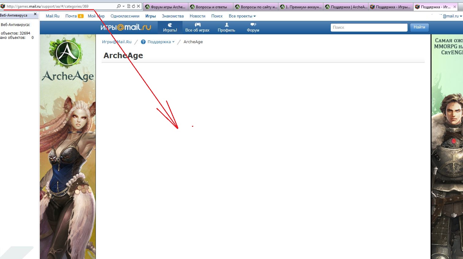463x259 pixels.
Task: Switch to the '1. Премиум-аккаун...' tab
Action: (x=301, y=7)
